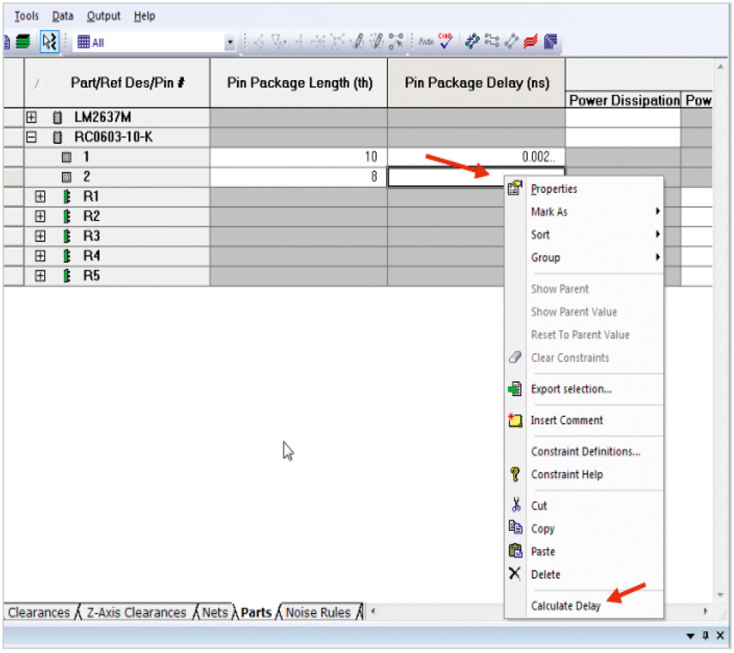Open Constraint Help from context menu
Screen dimensions: 734x653
[584, 475]
